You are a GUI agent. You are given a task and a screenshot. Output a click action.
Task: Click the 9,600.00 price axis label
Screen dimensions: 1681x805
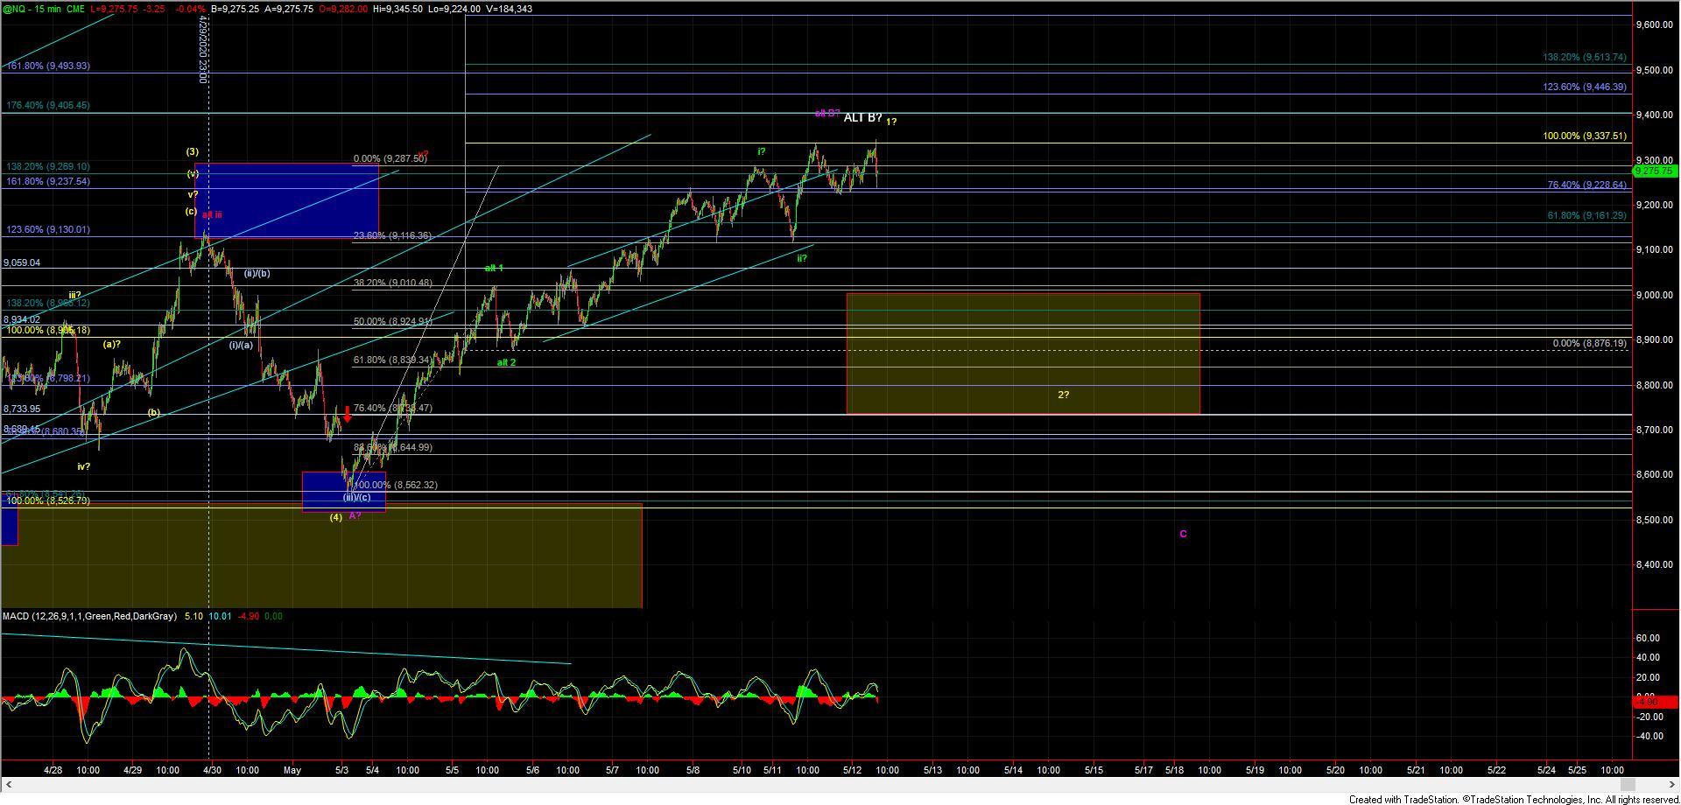pyautogui.click(x=1655, y=25)
